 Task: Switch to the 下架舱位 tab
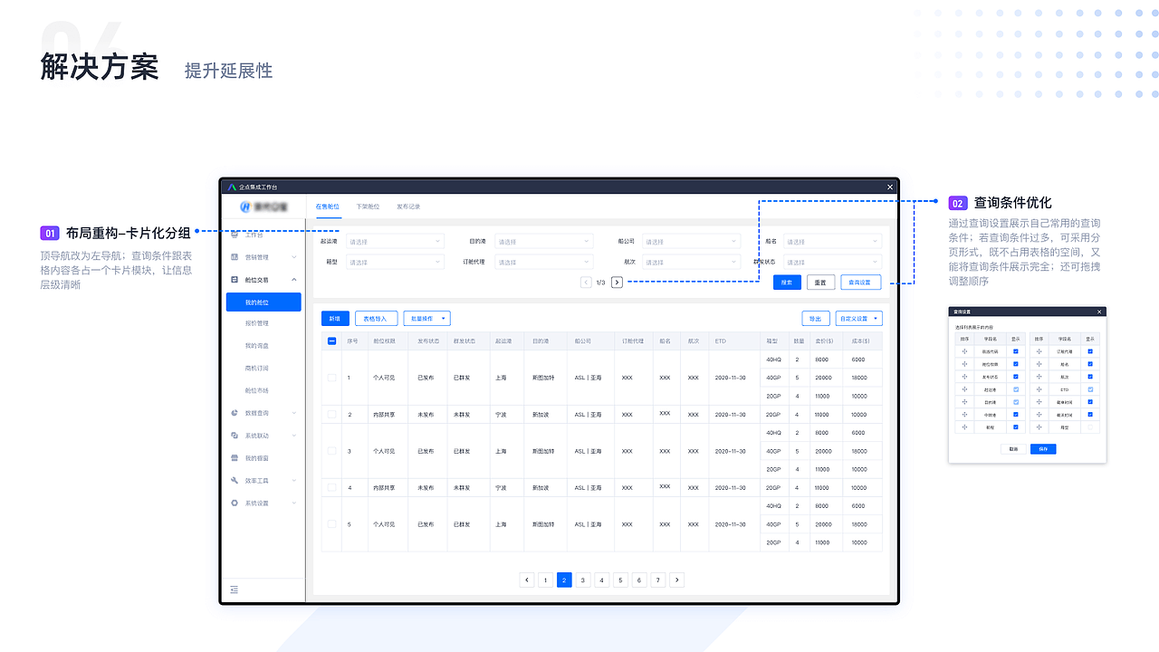tap(368, 207)
